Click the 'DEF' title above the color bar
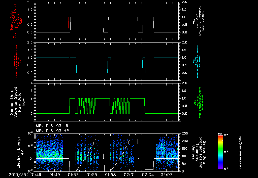Viewport: 258px width, 178px height. (220, 134)
